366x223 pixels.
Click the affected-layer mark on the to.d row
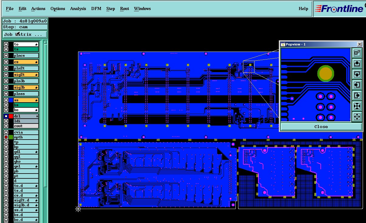[36, 186]
